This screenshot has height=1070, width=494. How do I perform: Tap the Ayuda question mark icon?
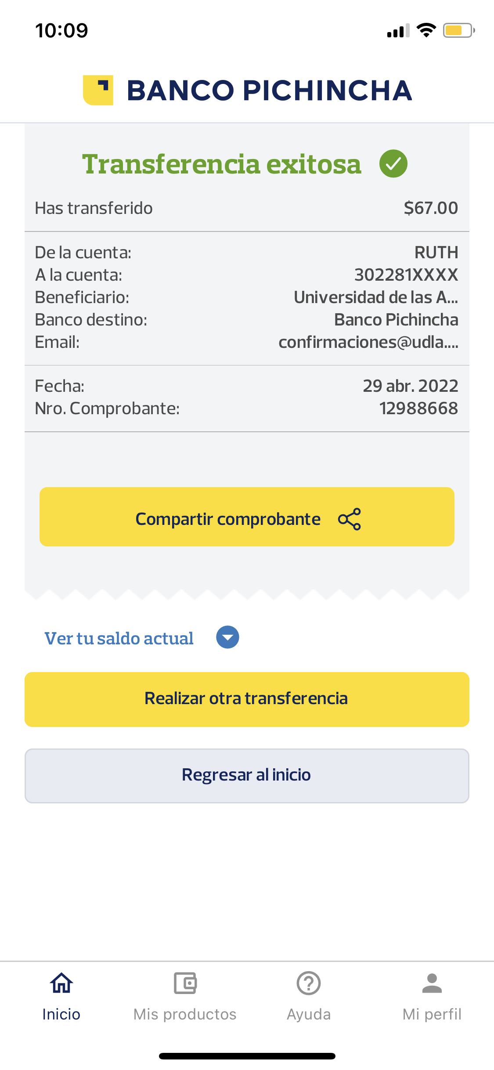309,983
